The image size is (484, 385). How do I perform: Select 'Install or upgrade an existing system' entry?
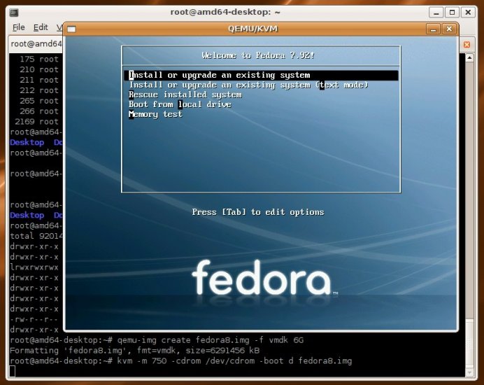(261, 75)
